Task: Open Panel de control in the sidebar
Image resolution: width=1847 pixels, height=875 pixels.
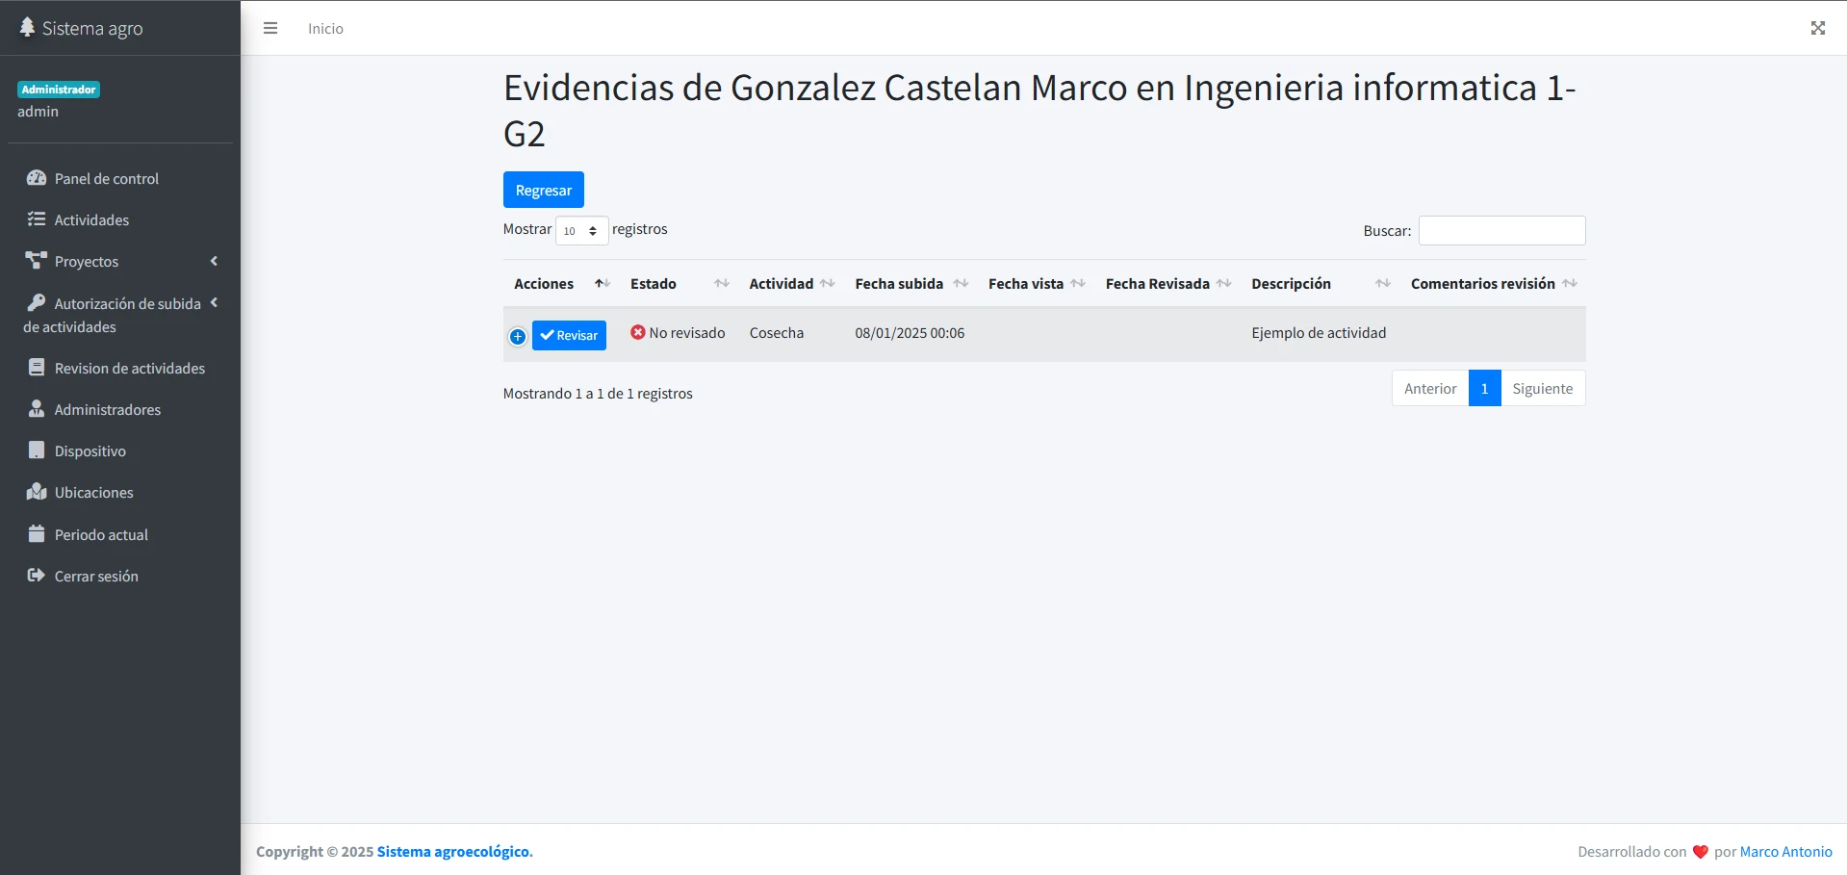Action: point(120,178)
